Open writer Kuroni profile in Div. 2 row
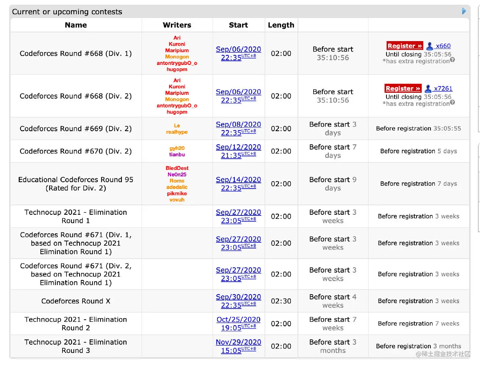 pyautogui.click(x=177, y=87)
